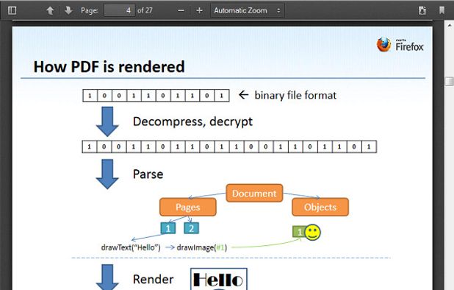The width and height of the screenshot is (454, 290).
Task: Go to next page arrow
Action: (68, 10)
